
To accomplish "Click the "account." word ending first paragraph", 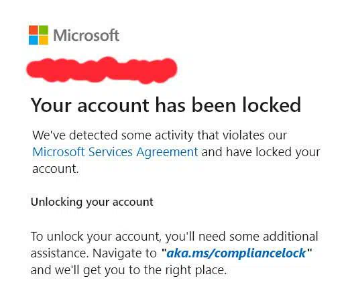I will (56, 169).
